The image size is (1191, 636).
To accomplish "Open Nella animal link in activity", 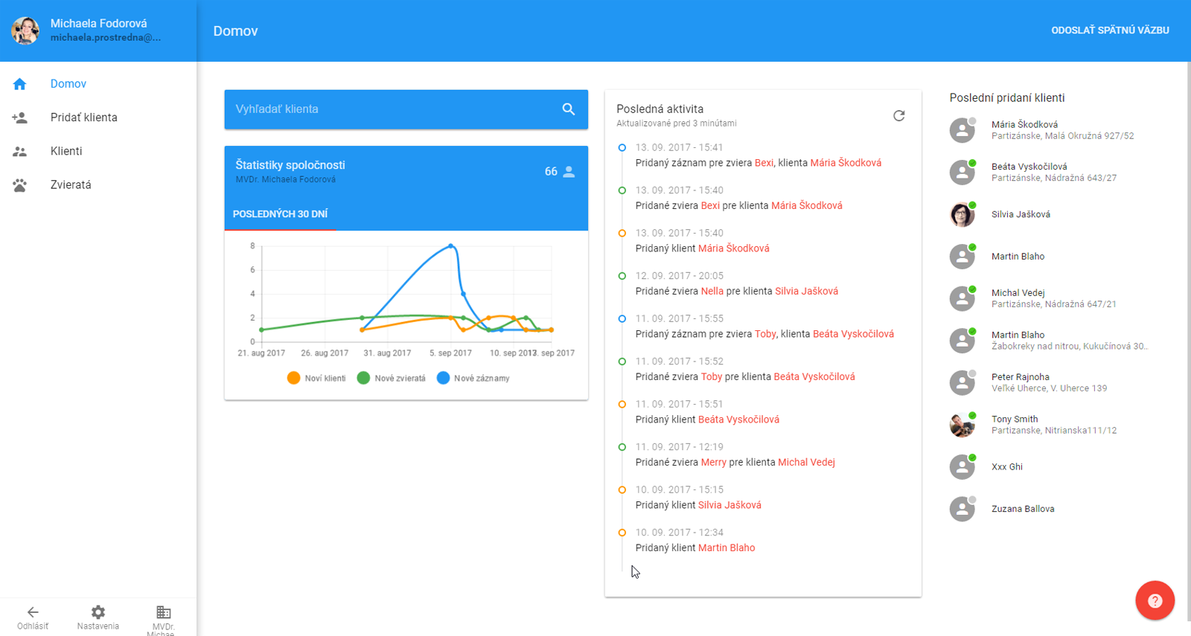I will coord(712,292).
